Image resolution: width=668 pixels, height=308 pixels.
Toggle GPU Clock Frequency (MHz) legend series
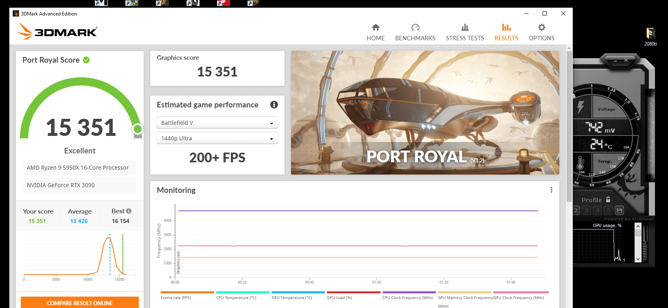pyautogui.click(x=520, y=295)
